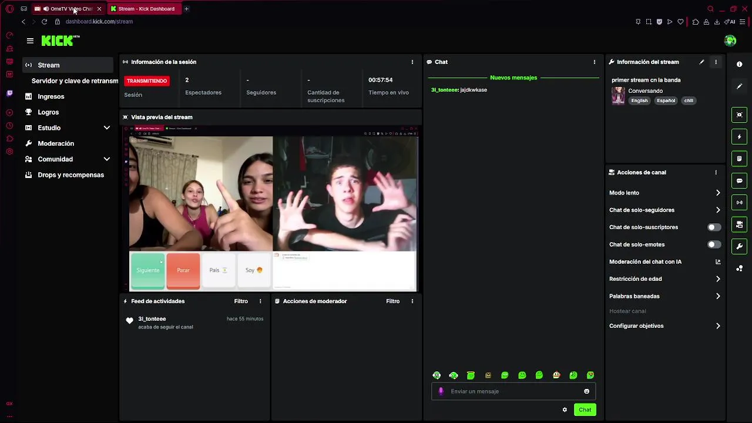Image resolution: width=752 pixels, height=423 pixels.
Task: Open the user avatar menu
Action: tap(730, 41)
